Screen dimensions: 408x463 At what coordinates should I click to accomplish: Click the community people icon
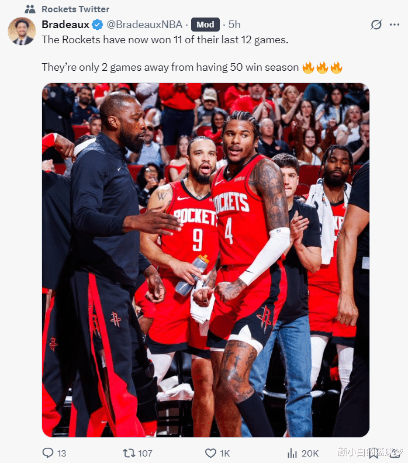tap(30, 9)
